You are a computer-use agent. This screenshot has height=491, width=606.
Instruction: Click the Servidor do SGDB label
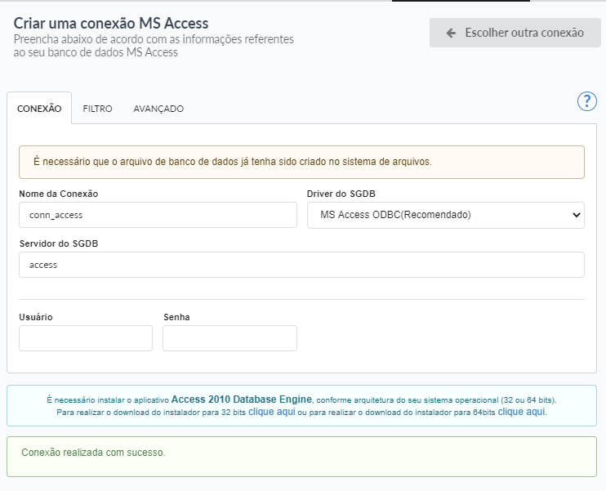pyautogui.click(x=59, y=243)
